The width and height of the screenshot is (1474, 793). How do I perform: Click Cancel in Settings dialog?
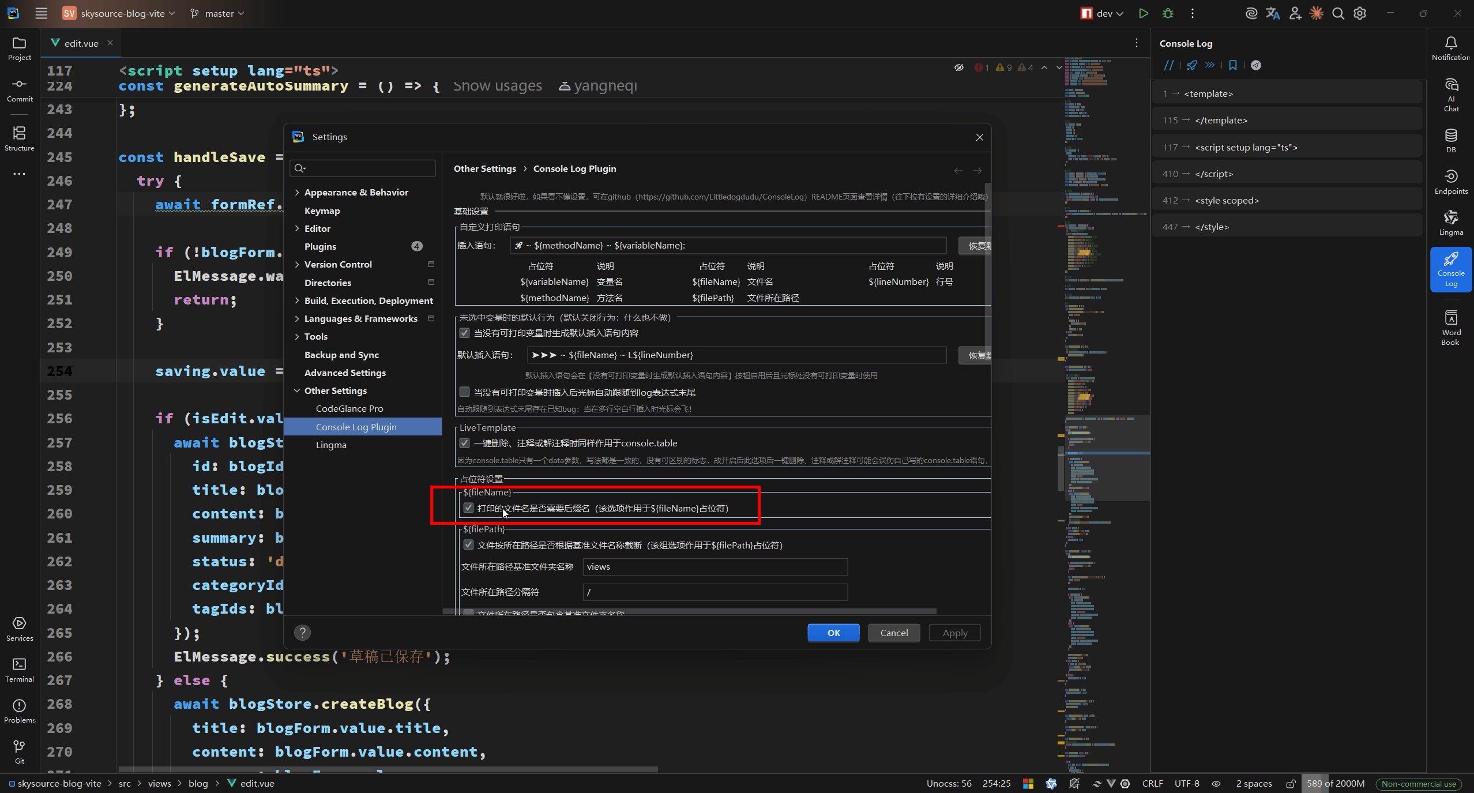[x=894, y=633]
